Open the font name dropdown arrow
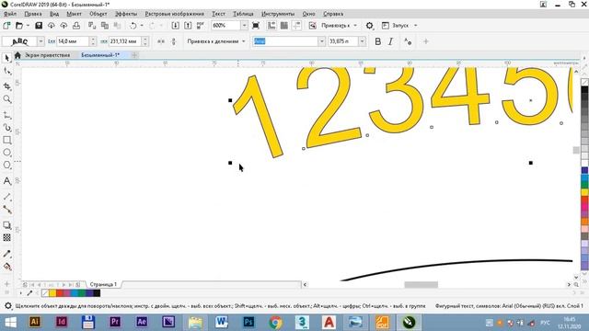Screen dimensions: 589x331 (321, 41)
